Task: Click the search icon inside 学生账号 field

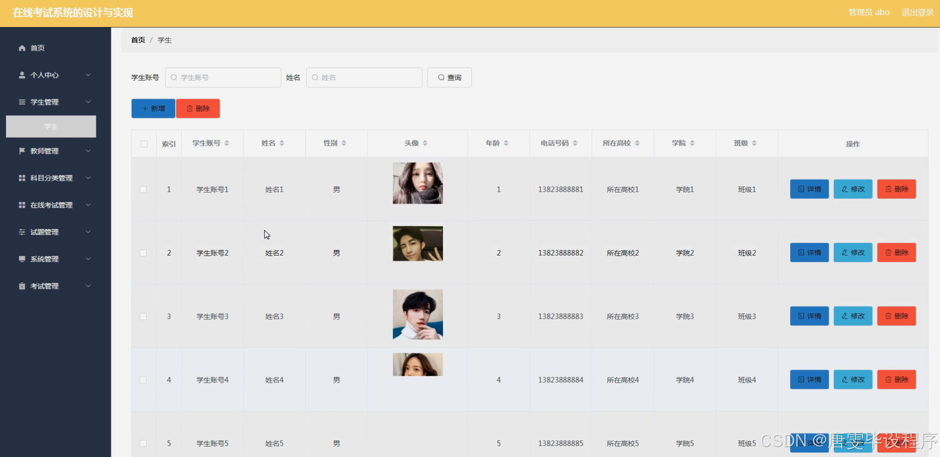Action: tap(174, 77)
